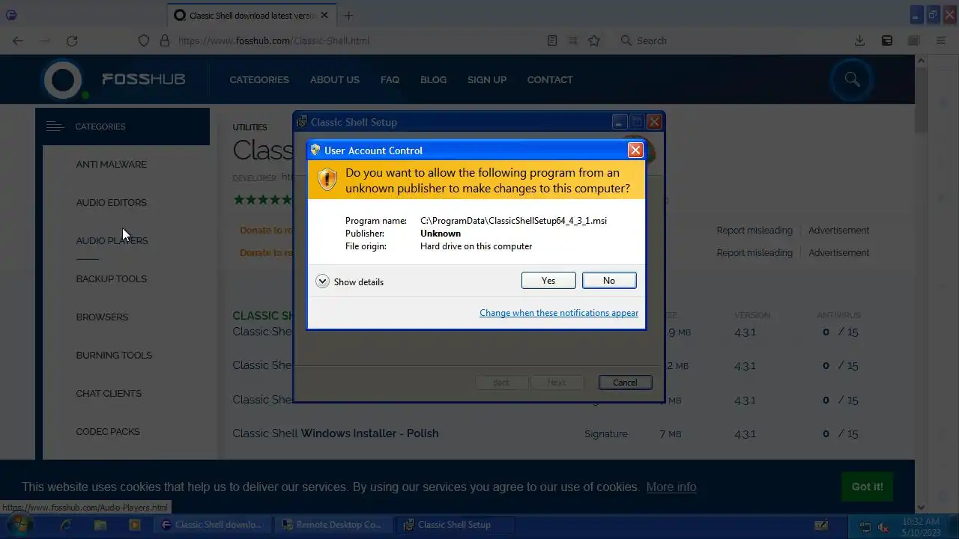
Task: Click 'Got it!' cookie button
Action: pos(868,487)
